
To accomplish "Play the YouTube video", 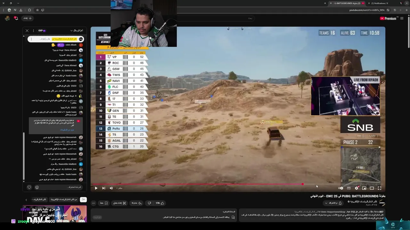I will coord(96,188).
